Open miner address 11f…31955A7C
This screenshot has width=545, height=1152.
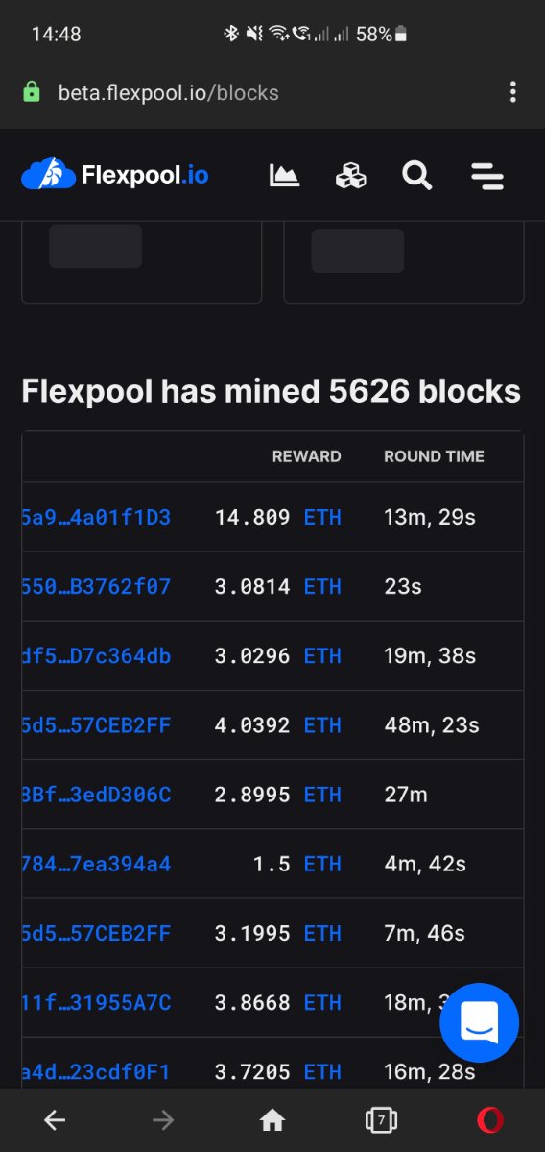tap(96, 1002)
